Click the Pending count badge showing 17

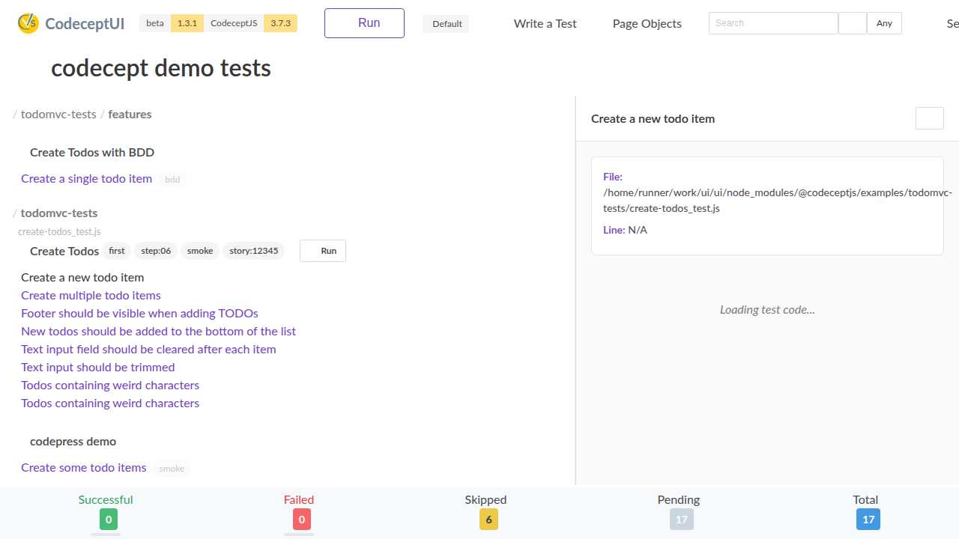click(x=681, y=519)
